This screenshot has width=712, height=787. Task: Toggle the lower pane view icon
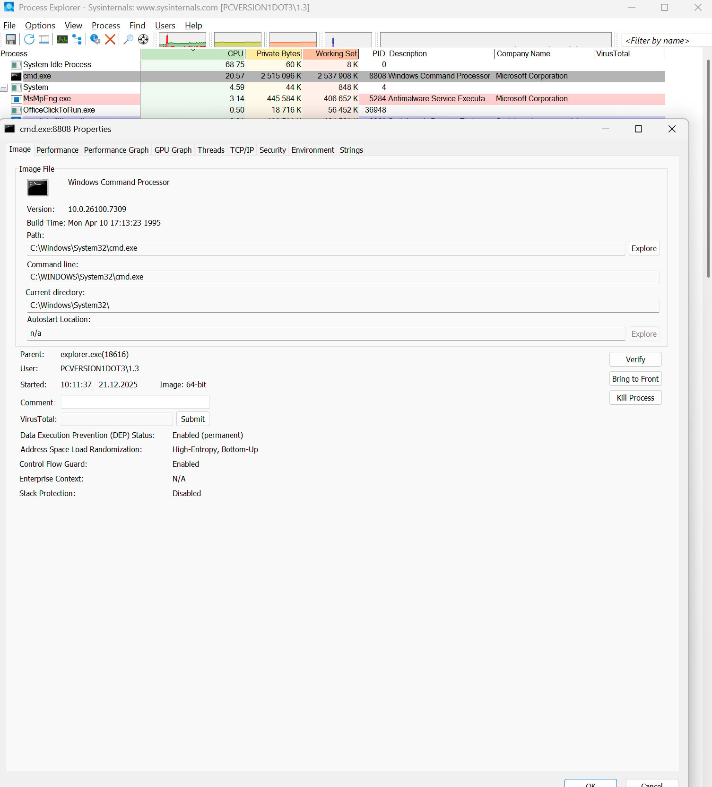(x=44, y=39)
